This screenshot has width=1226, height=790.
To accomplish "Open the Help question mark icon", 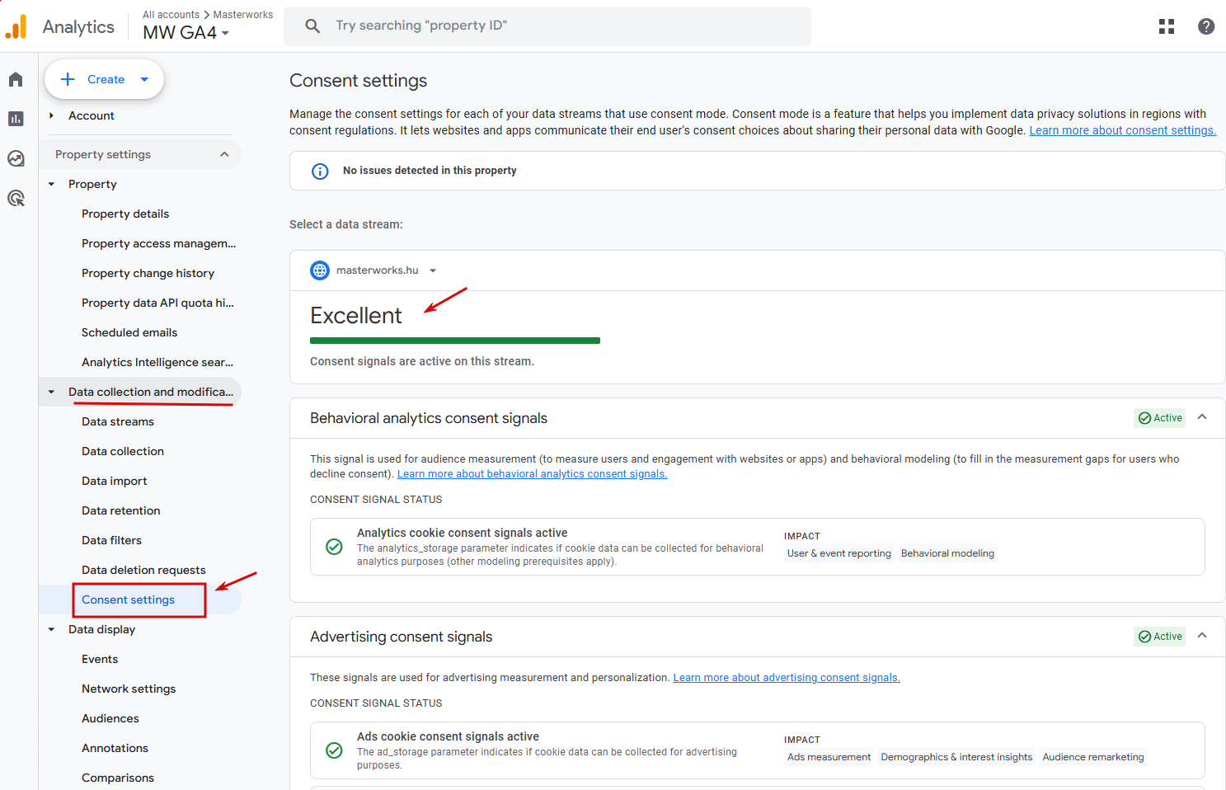I will coord(1206,26).
